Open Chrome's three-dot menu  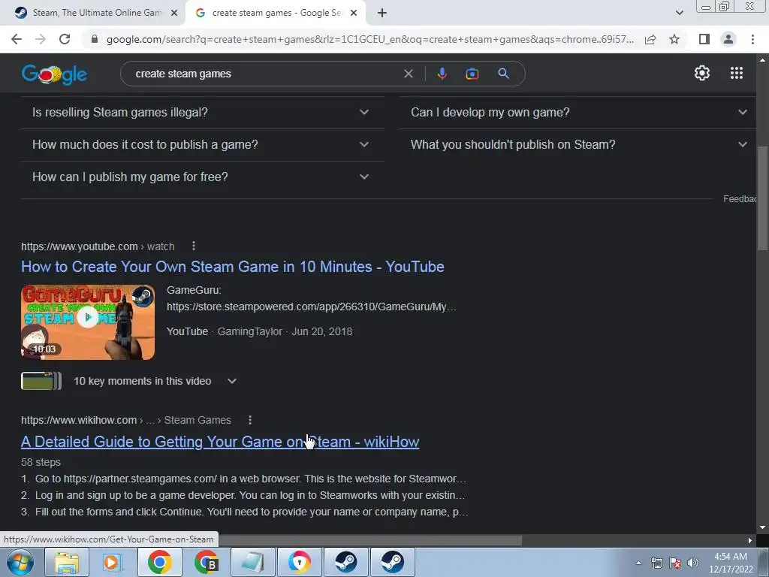[x=752, y=39]
